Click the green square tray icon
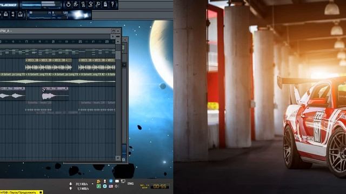Screen dimensions: 346x194 98,186
